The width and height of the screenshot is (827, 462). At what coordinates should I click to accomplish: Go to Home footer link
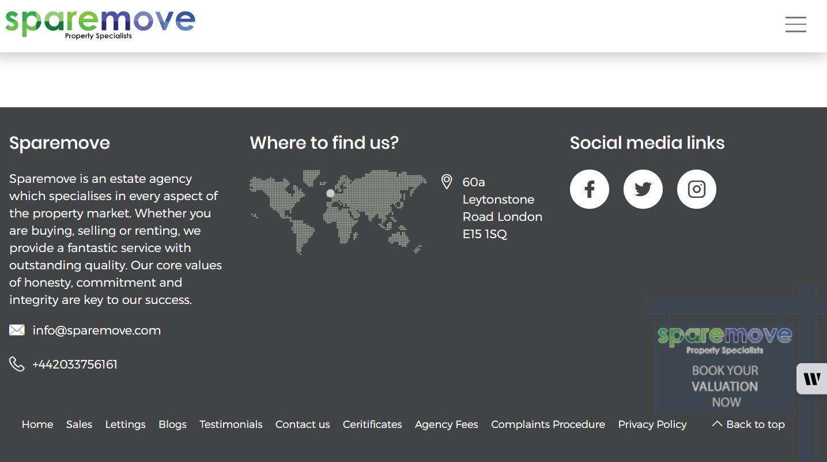[37, 425]
